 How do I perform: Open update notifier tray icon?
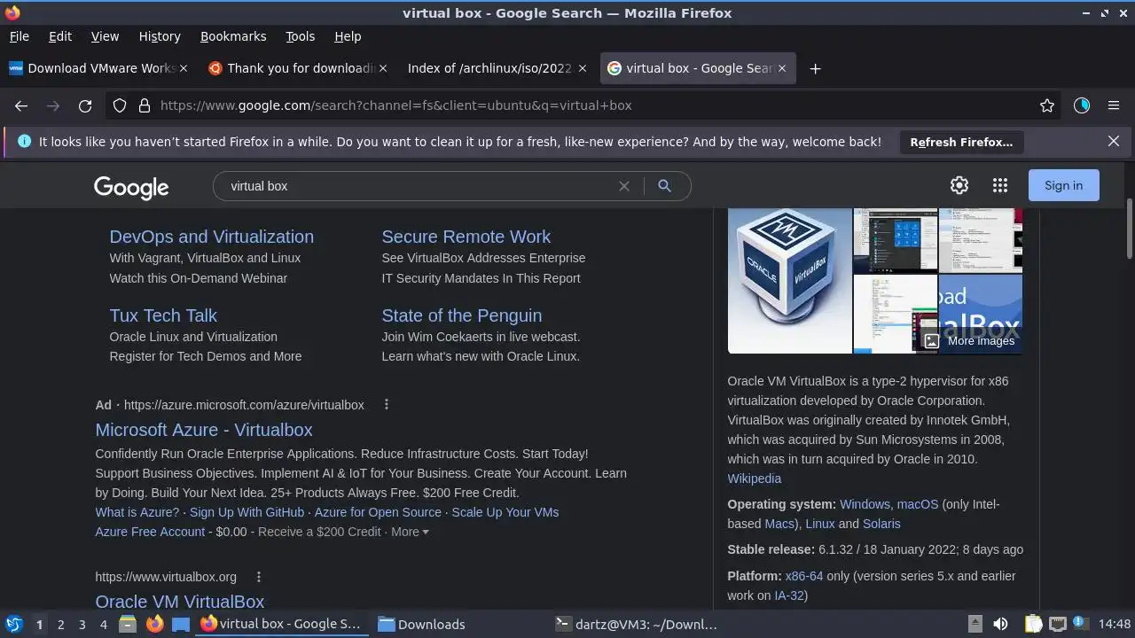pos(1081,624)
